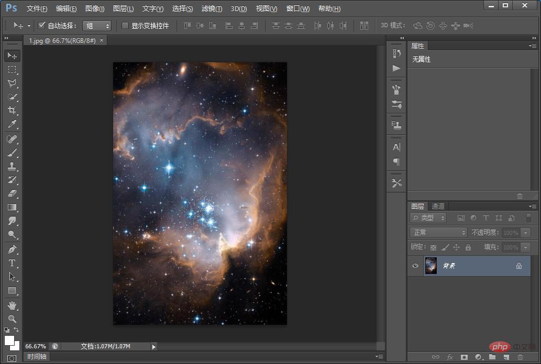Viewport: 541px width, 364px height.
Task: Open the 图像(I) menu
Action: (x=95, y=8)
